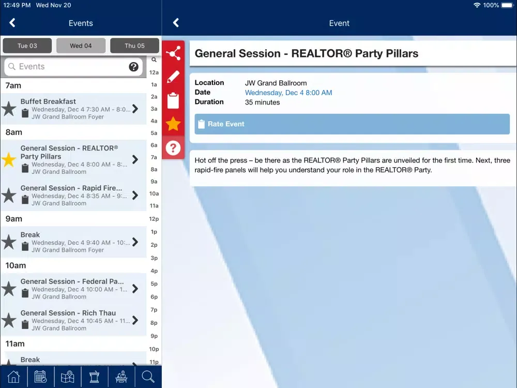Tap clipboard icon on Party Pillars row
The image size is (517, 388).
(x=25, y=168)
